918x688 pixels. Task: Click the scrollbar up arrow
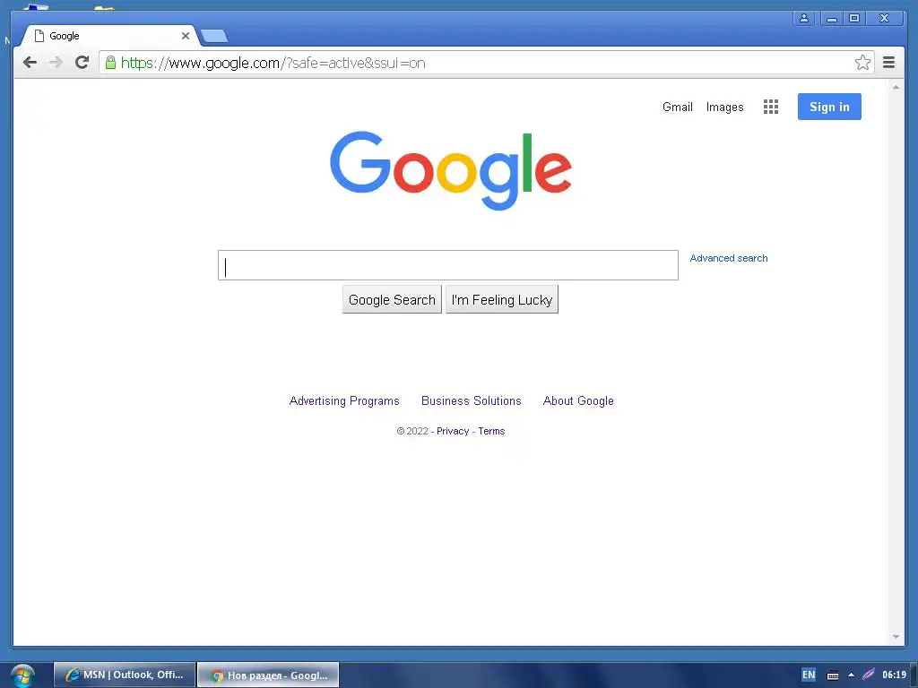pyautogui.click(x=896, y=87)
